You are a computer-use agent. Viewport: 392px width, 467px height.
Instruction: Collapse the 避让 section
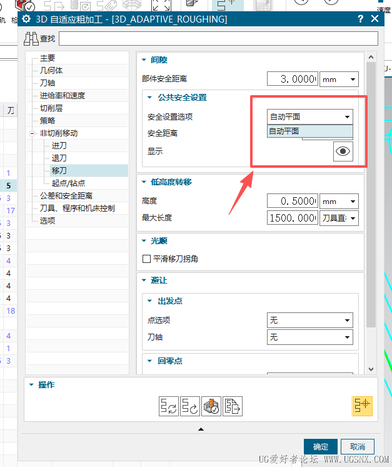tap(144, 280)
